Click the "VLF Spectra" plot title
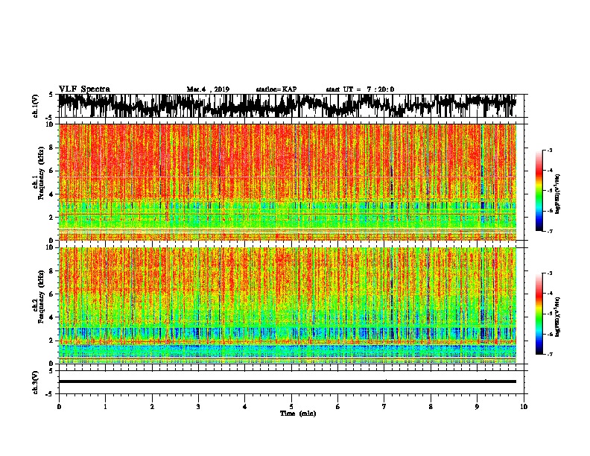This screenshot has width=590, height=456. pos(84,89)
